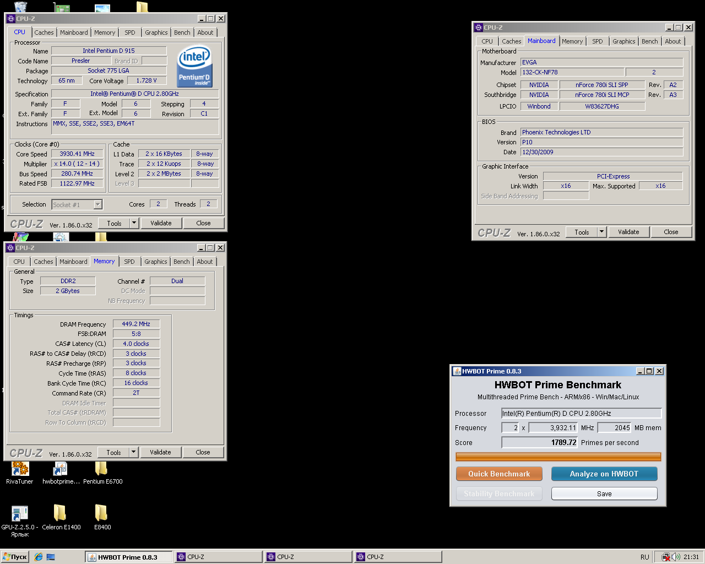Screen dimensions: 705x564
Task: Click the Multiplier value x 14.0
Action: [77, 164]
